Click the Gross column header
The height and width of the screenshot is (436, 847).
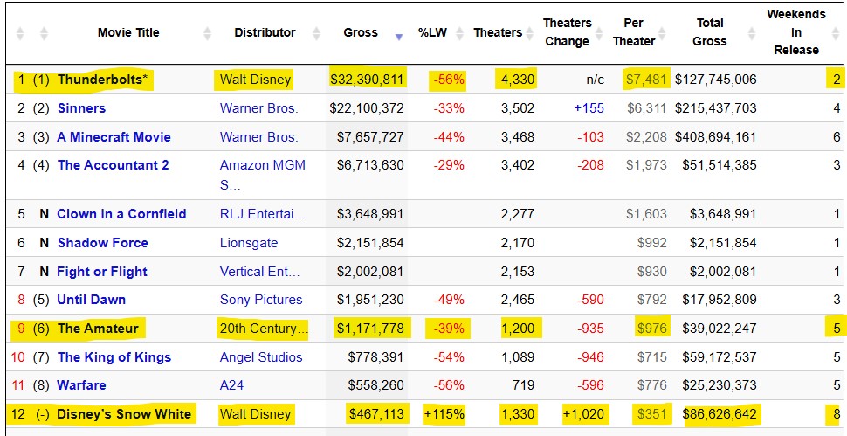point(361,32)
